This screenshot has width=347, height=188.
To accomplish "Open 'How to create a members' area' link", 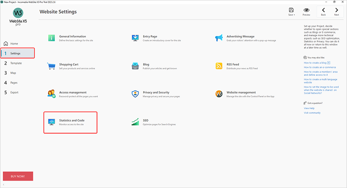I will pos(321,73).
